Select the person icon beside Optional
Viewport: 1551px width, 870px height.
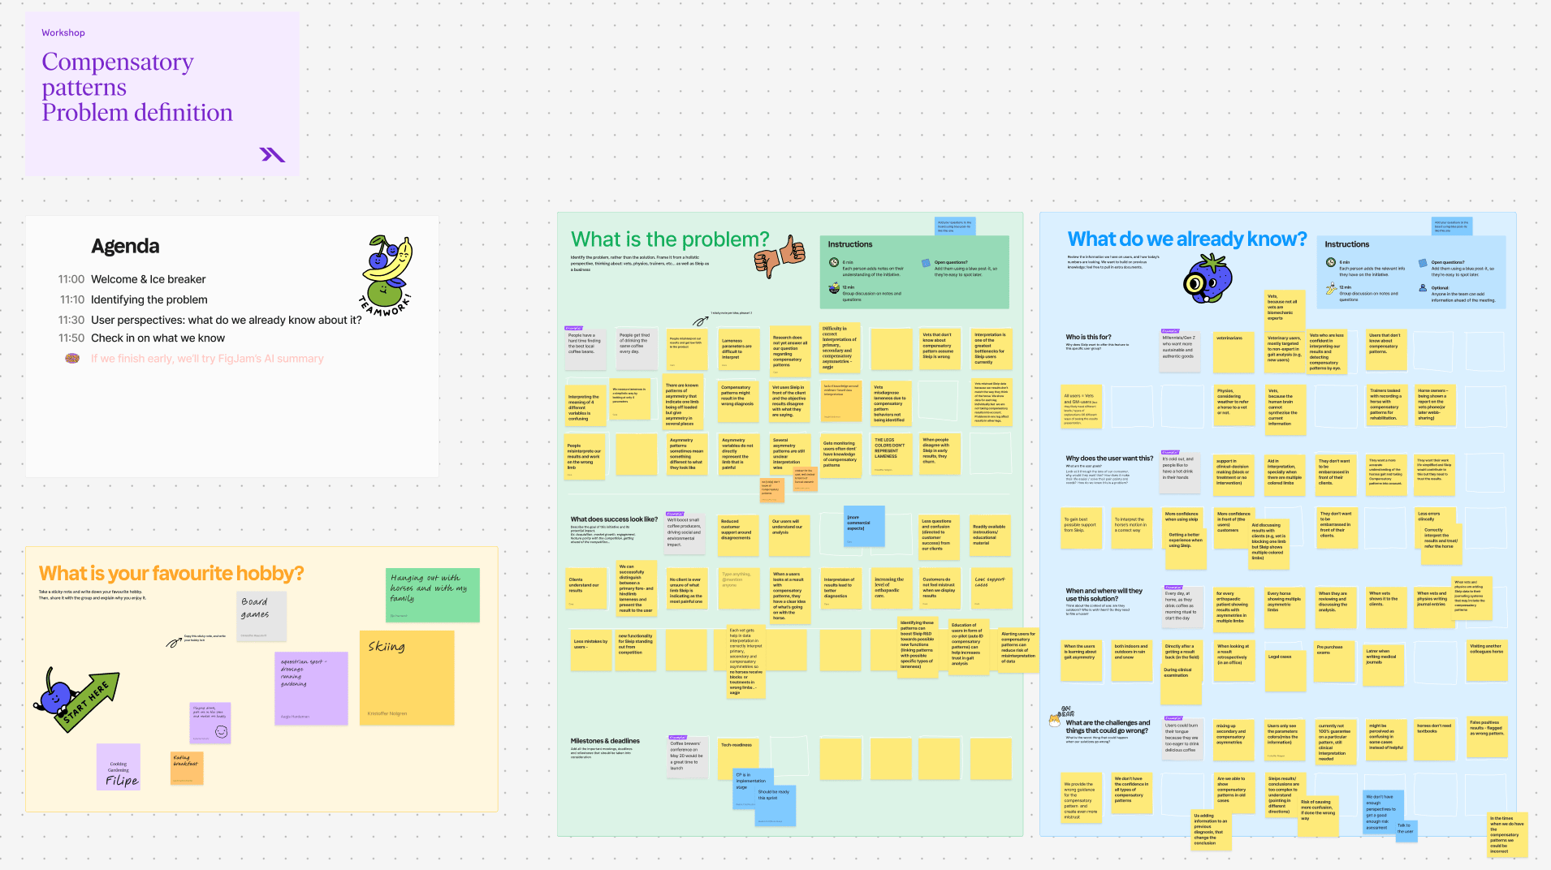[1423, 288]
